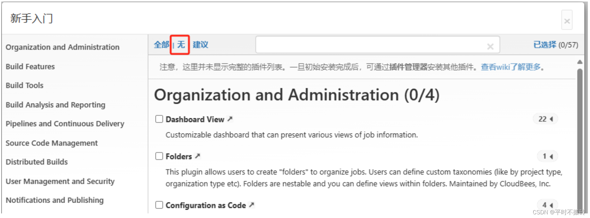Select Notifications and Publishing category
The image size is (590, 218).
[54, 200]
